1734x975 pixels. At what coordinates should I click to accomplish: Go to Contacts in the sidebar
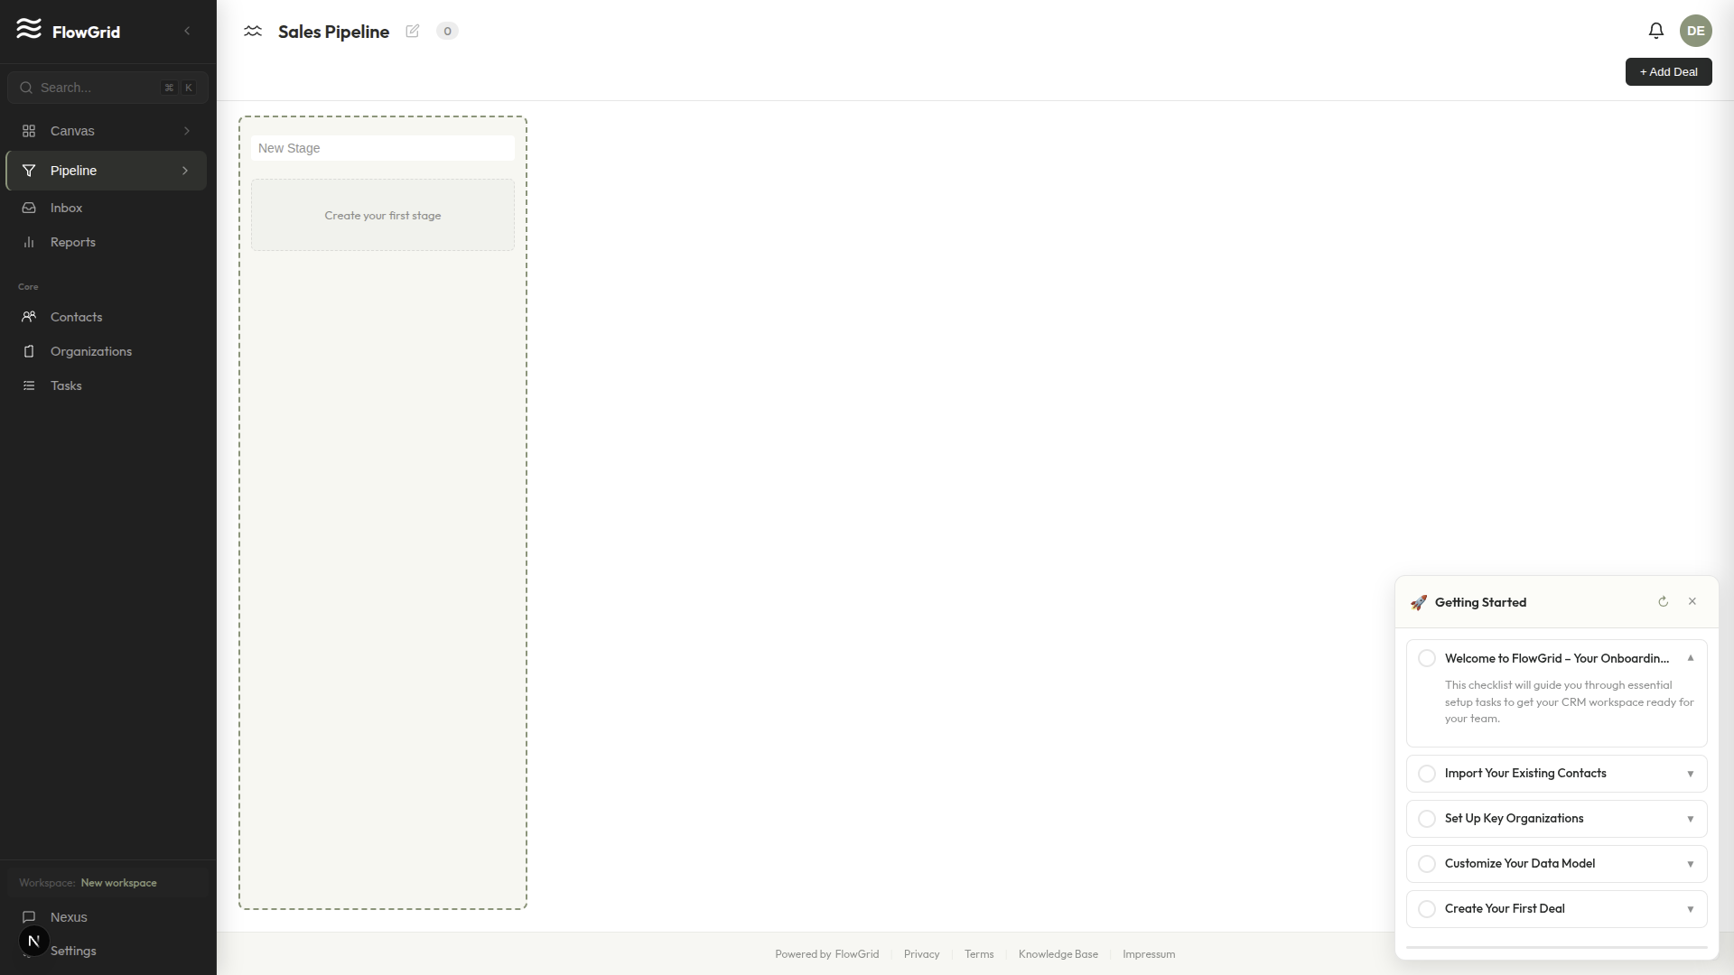[76, 317]
